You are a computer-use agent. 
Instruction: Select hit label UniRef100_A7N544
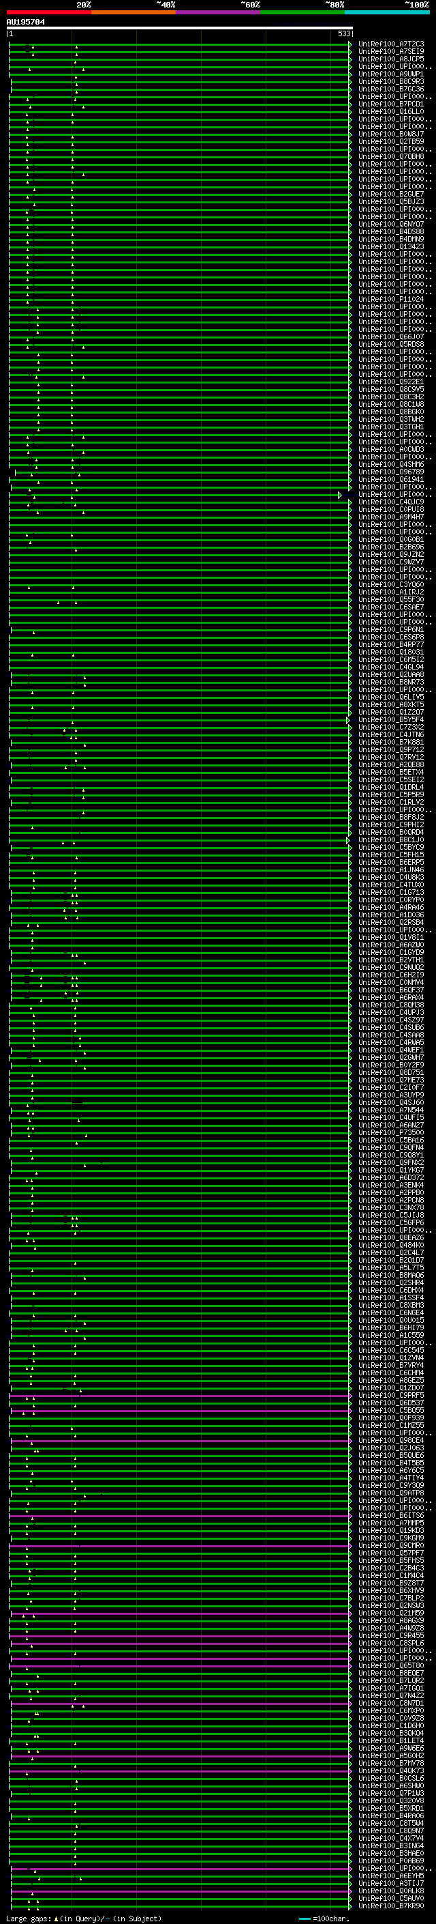[x=391, y=1110]
